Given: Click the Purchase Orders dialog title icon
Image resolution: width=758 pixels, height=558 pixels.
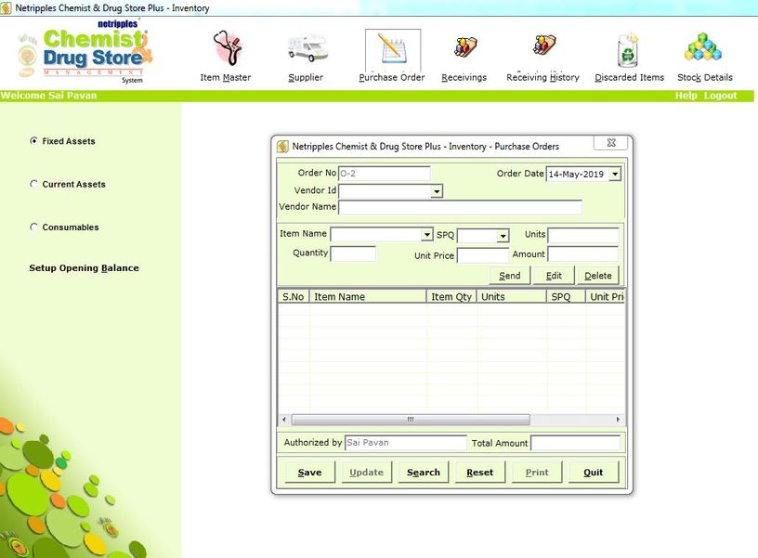Looking at the screenshot, I should (282, 146).
